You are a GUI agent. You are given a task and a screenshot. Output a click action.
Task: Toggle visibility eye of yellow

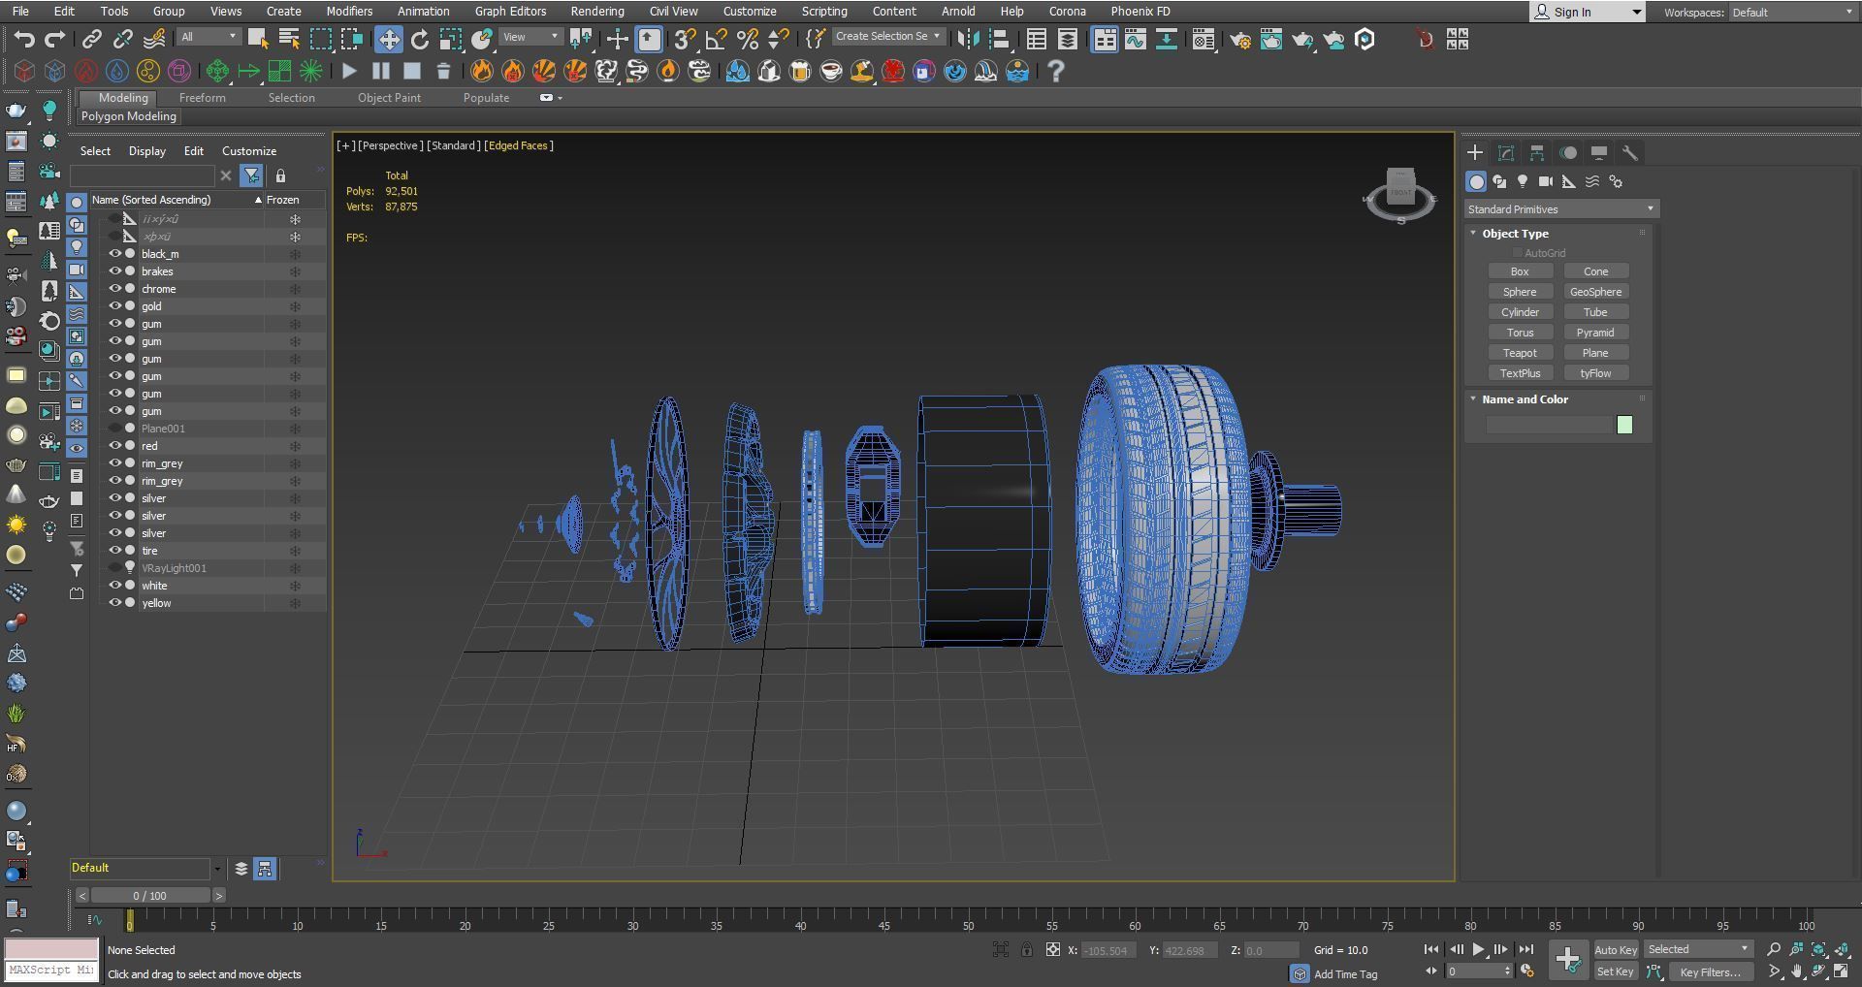[x=114, y=603]
